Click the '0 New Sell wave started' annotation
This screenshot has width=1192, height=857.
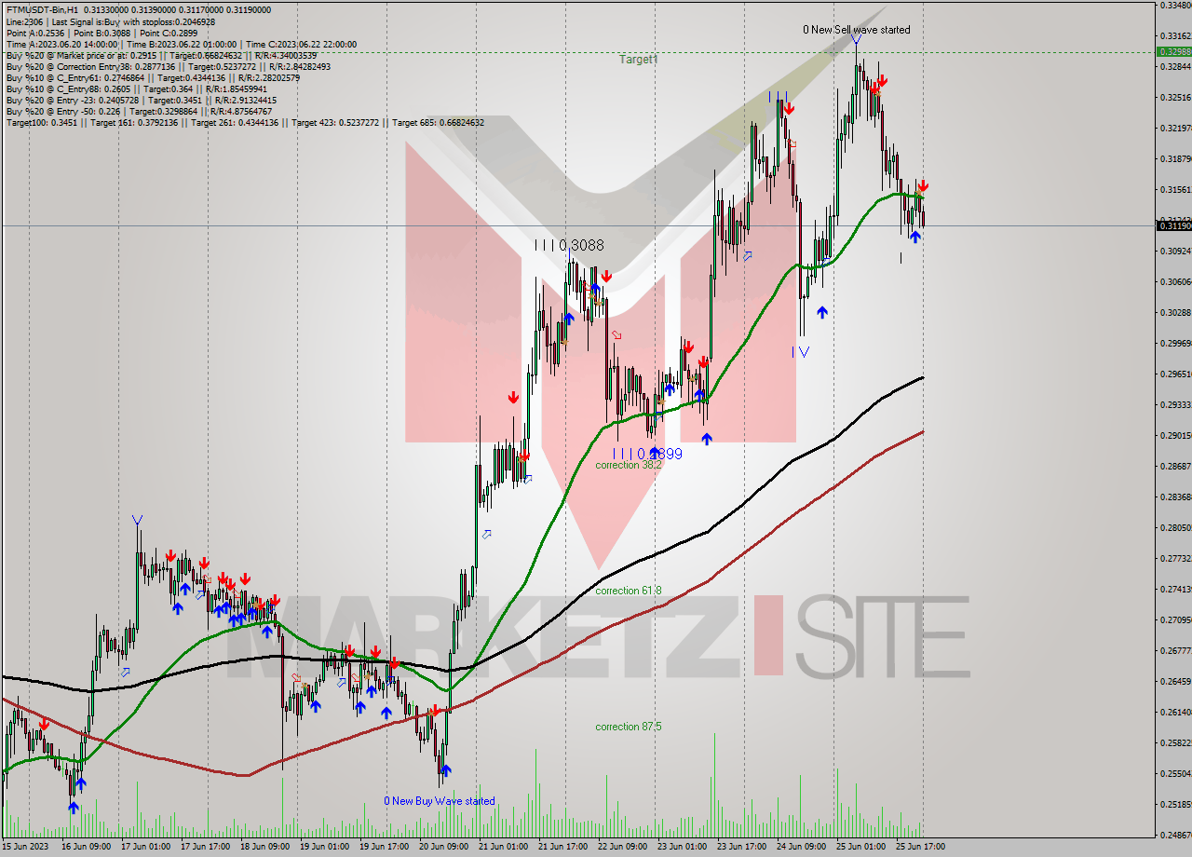pyautogui.click(x=857, y=30)
